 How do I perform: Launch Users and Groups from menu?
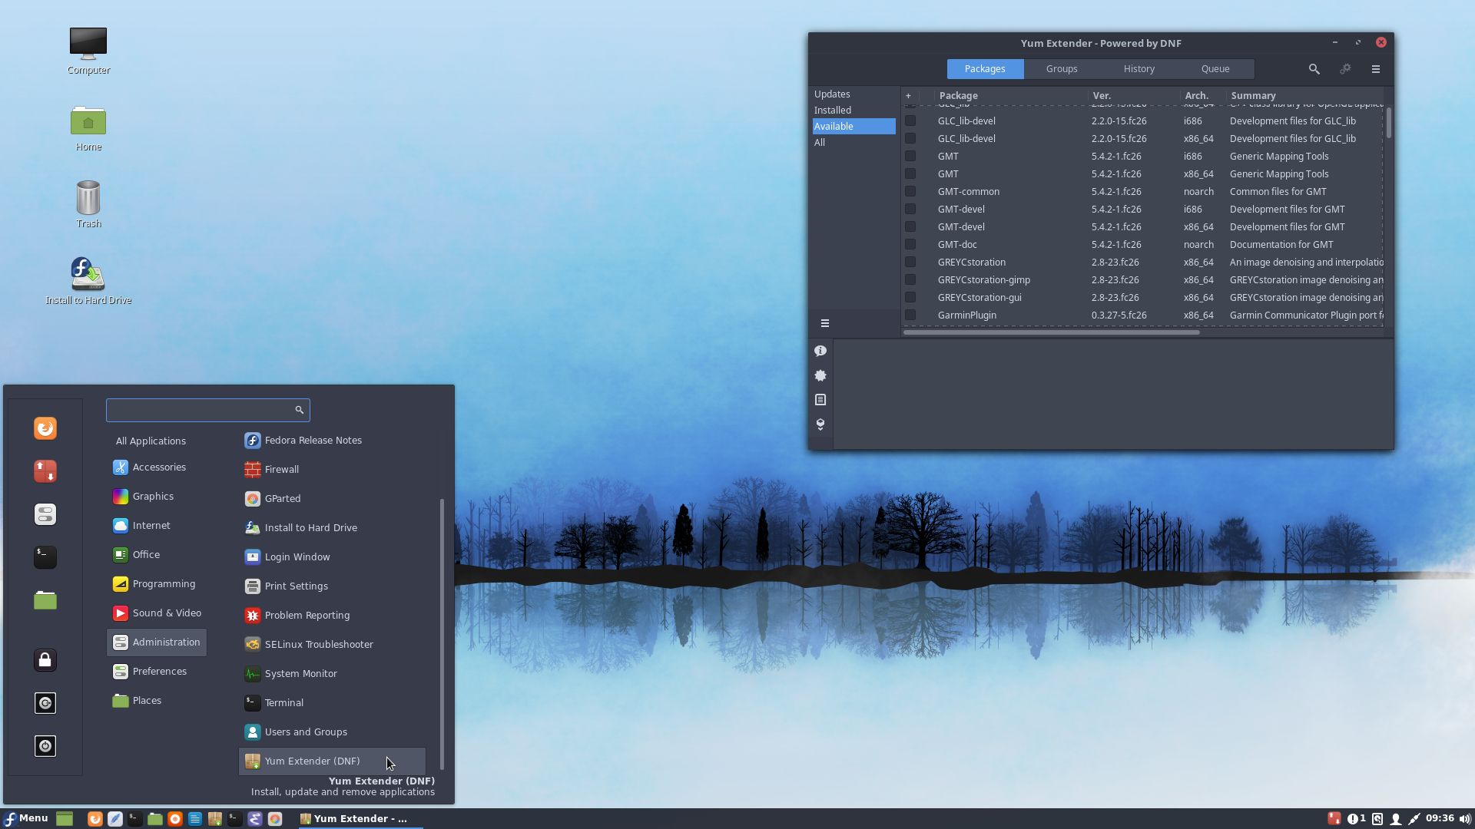pos(332,732)
